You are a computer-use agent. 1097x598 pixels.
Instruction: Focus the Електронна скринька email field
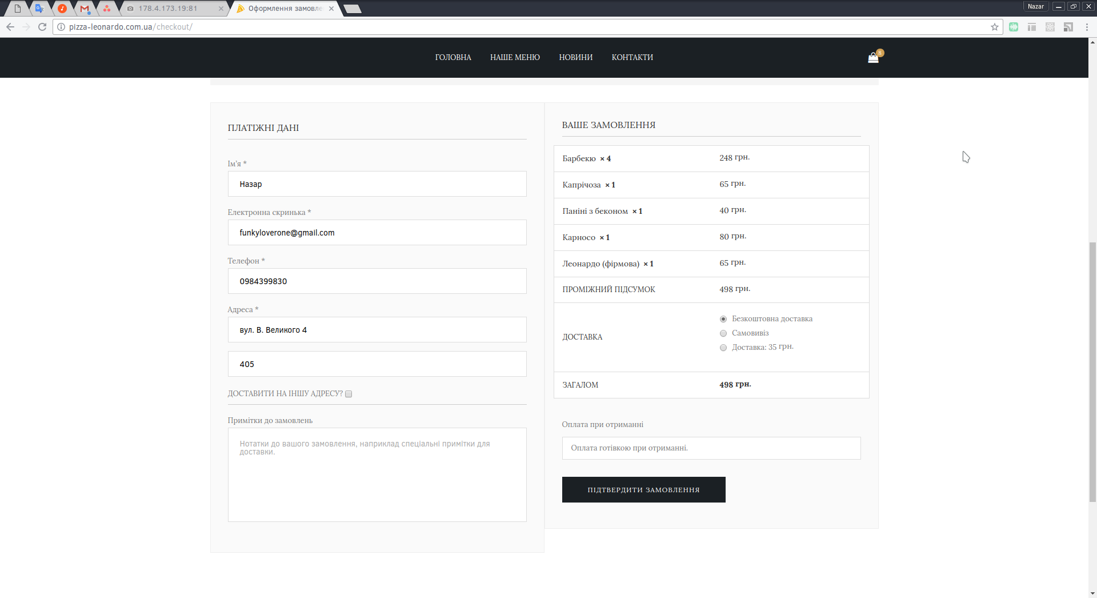point(377,233)
